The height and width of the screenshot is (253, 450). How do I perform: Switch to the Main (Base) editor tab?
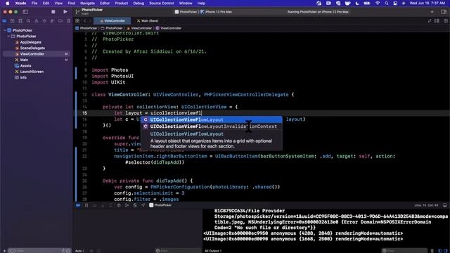[x=148, y=21]
